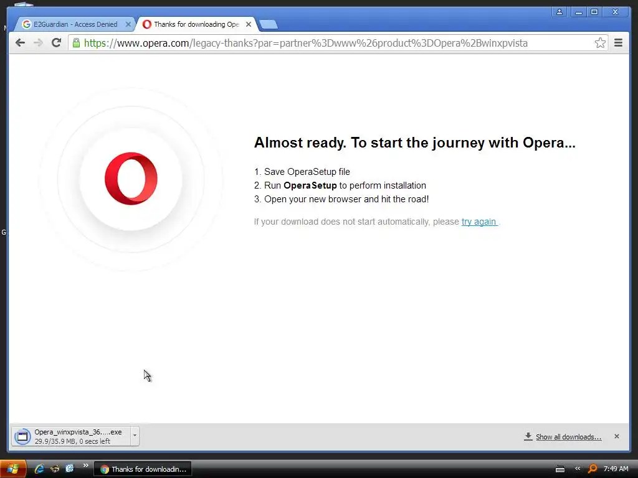Close the E2Guardian tab
The height and width of the screenshot is (478, 638).
click(x=128, y=24)
